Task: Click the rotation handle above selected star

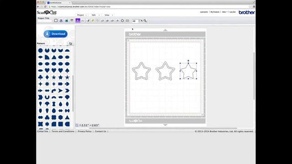Action: [x=188, y=61]
